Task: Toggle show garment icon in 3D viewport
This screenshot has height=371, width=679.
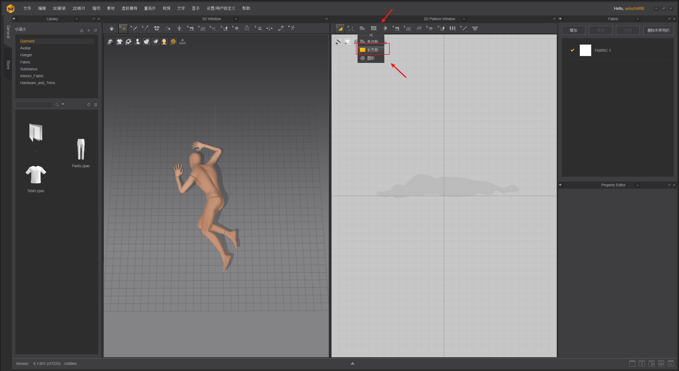Action: 120,42
